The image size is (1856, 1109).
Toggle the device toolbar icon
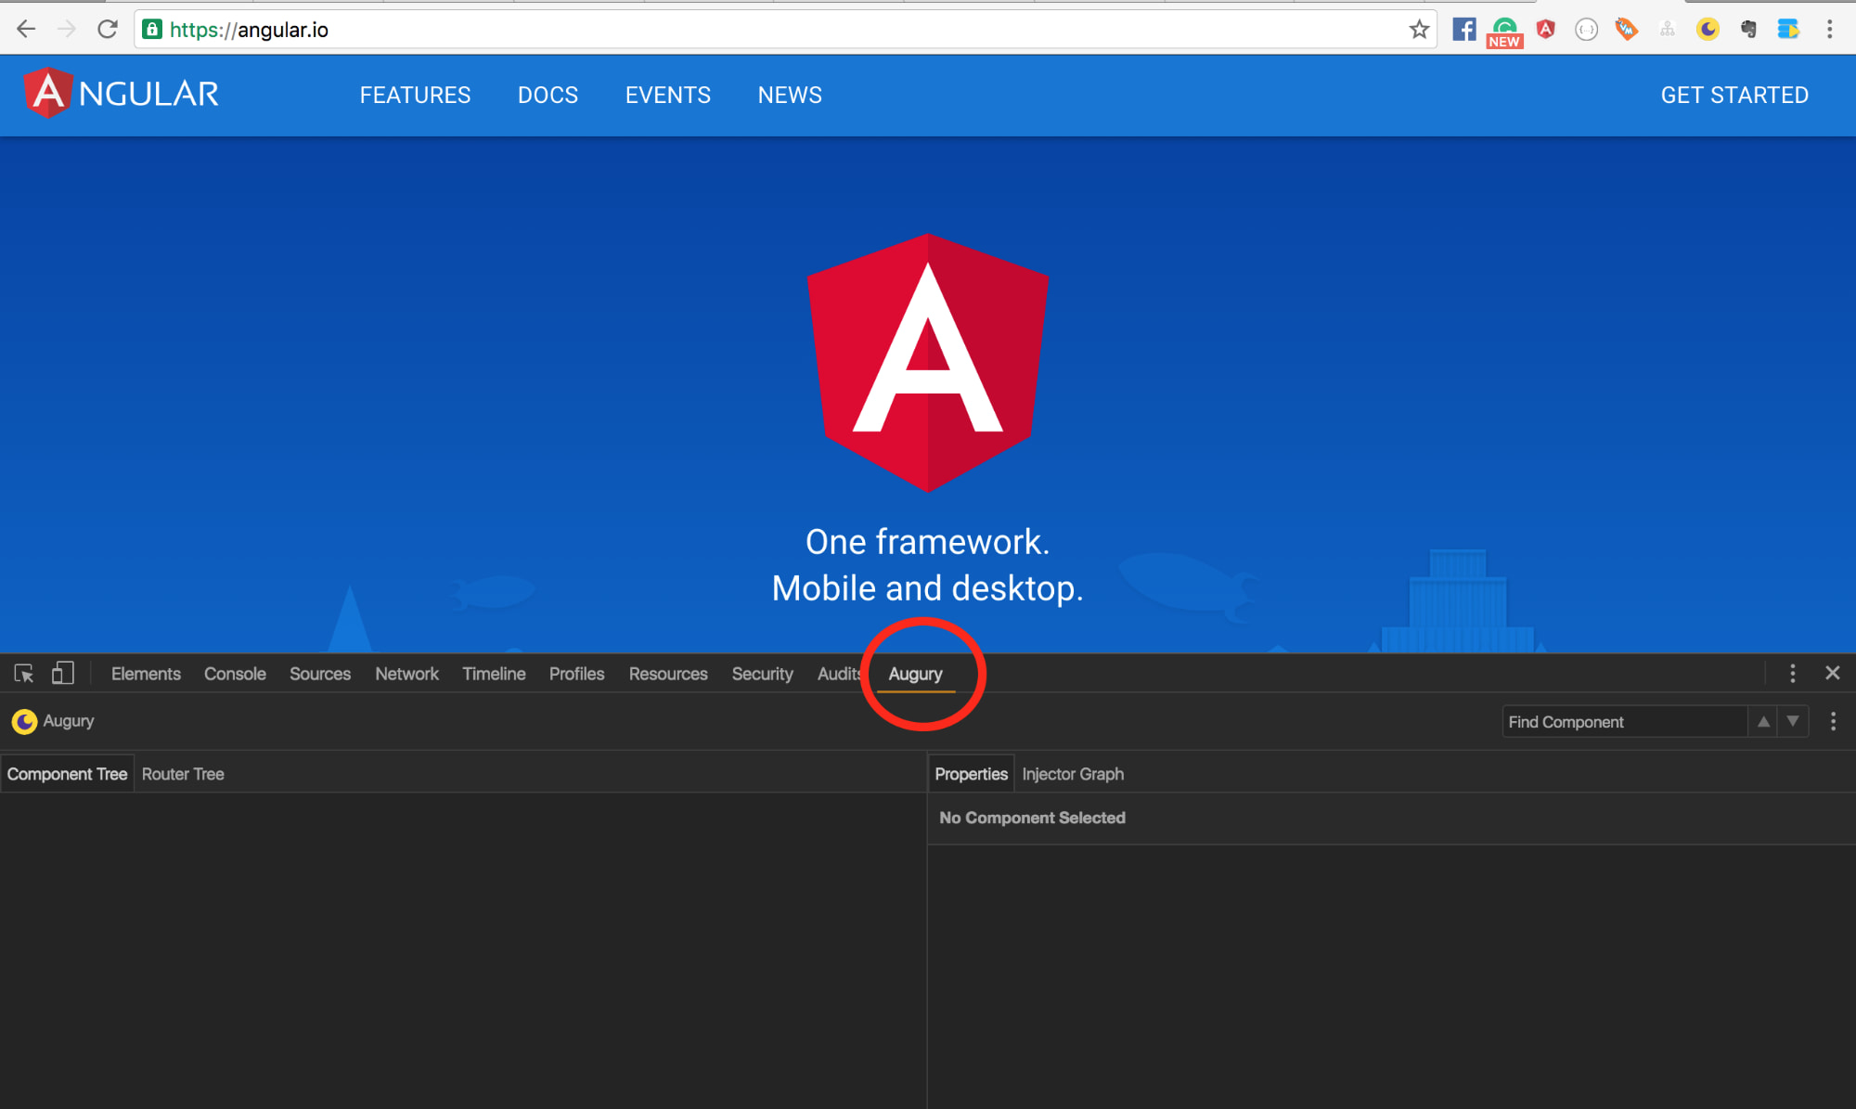point(62,673)
